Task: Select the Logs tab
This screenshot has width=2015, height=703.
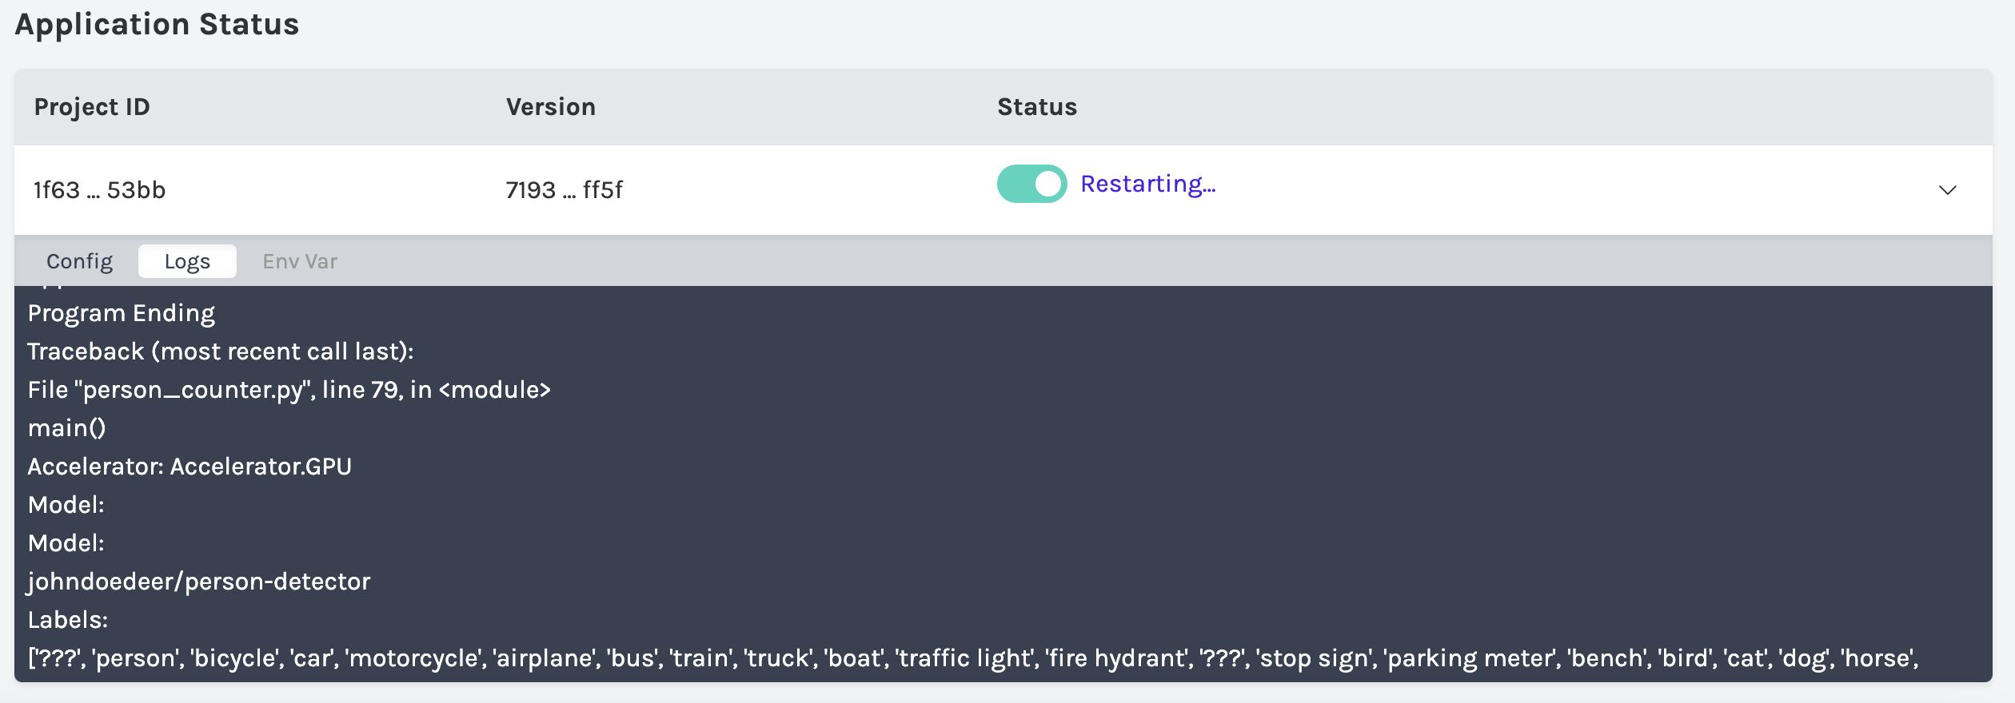Action: coord(187,260)
